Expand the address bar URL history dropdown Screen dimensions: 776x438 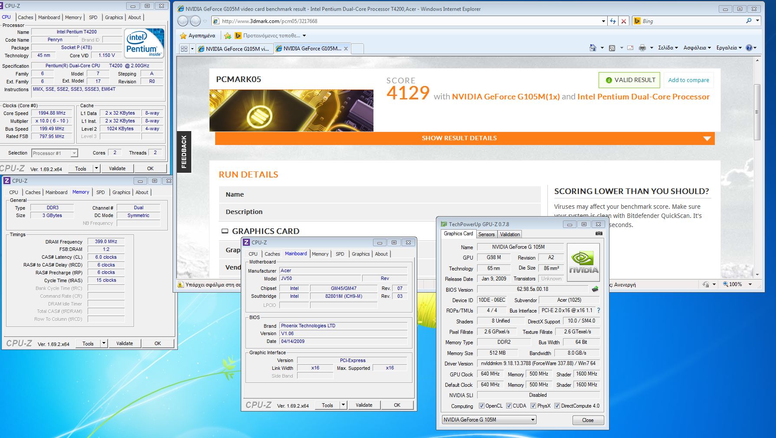click(603, 21)
